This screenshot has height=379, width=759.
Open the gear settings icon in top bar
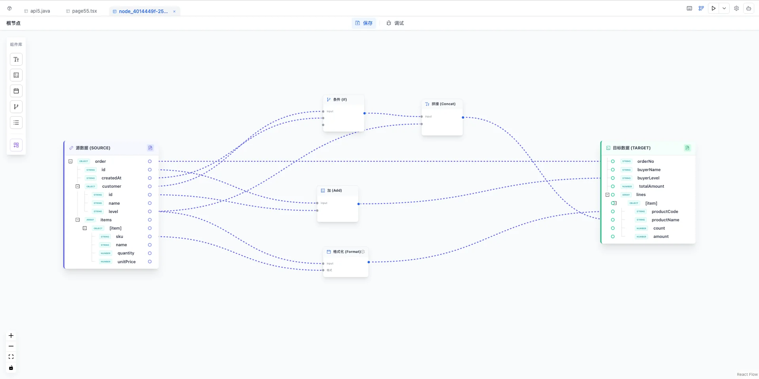(736, 8)
